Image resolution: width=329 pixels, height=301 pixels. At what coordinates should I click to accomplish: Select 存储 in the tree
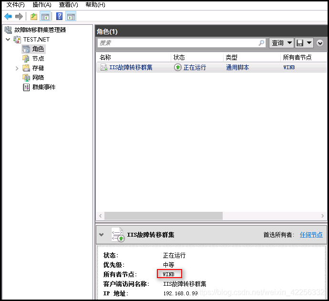pyautogui.click(x=38, y=68)
